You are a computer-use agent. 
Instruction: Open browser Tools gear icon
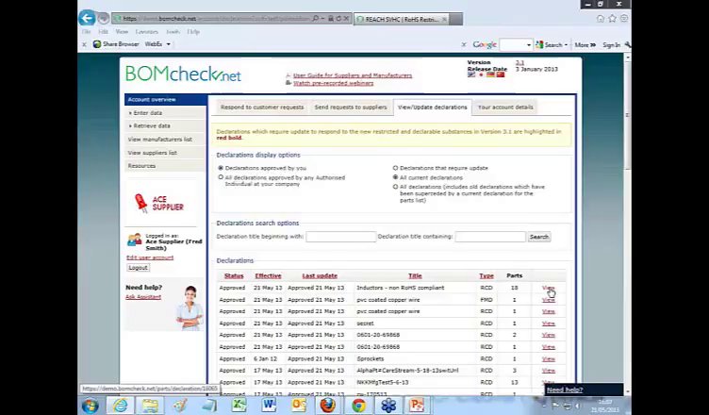[x=624, y=19]
